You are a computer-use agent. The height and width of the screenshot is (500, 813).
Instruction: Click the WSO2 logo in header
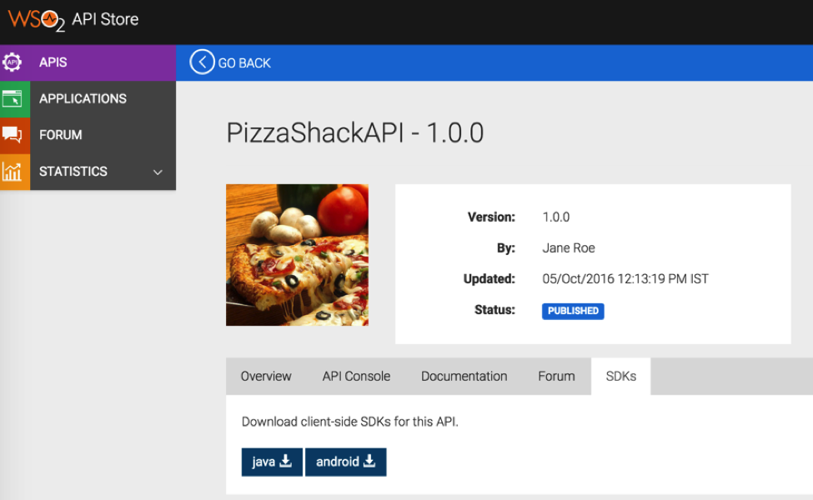pos(36,20)
